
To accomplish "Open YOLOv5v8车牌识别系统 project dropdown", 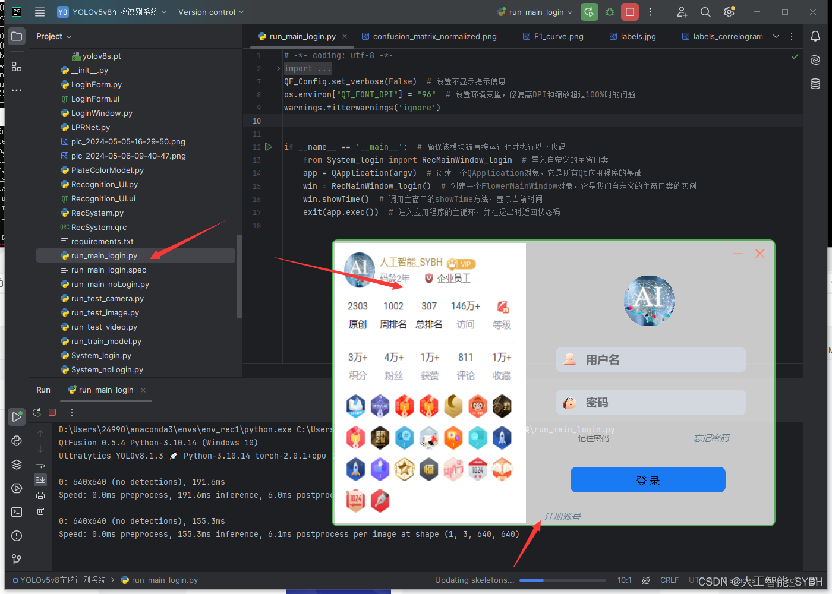I will point(112,12).
